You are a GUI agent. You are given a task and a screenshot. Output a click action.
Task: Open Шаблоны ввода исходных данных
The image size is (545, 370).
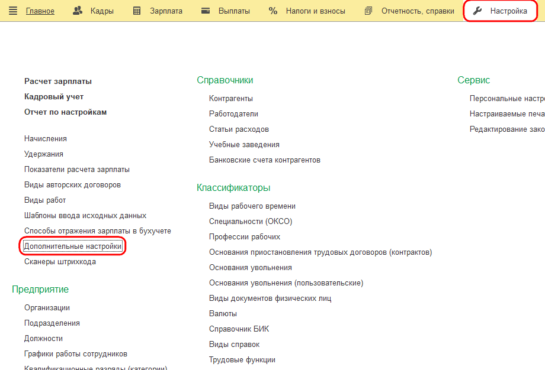[85, 216]
